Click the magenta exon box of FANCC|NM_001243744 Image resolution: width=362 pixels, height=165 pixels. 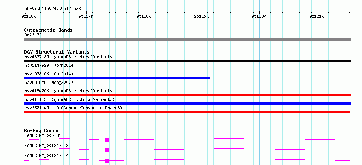107,161
